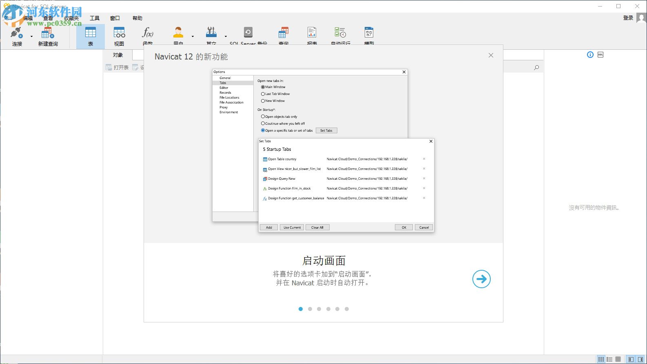Open the 自动运行 automation section
Viewport: 647px width, 364px height.
click(x=340, y=36)
